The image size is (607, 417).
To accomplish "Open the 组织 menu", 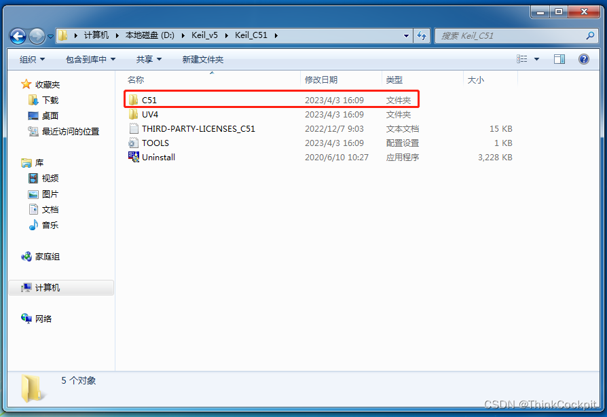I will (x=32, y=59).
